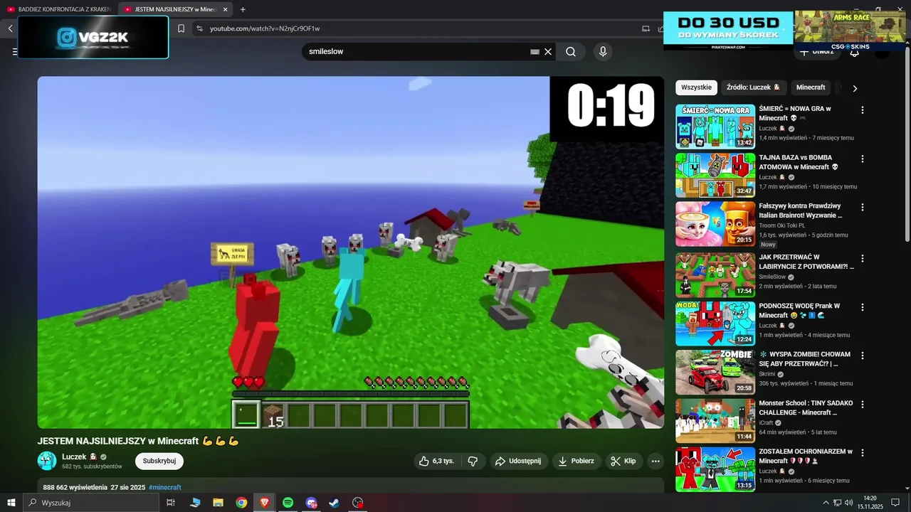The image size is (911, 512).
Task: Open the on-screen keyboard icon in search box
Action: pyautogui.click(x=535, y=52)
